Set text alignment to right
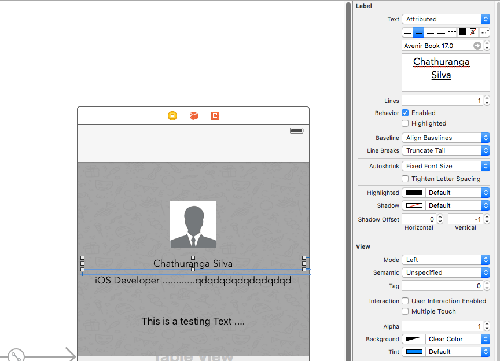Image resolution: width=500 pixels, height=361 pixels. click(429, 32)
